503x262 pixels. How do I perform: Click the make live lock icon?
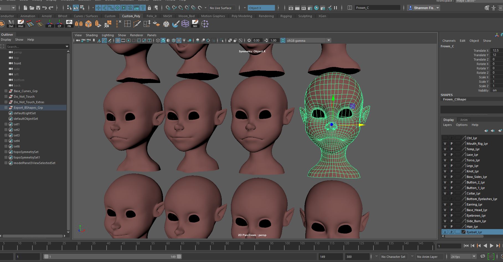coord(149,8)
